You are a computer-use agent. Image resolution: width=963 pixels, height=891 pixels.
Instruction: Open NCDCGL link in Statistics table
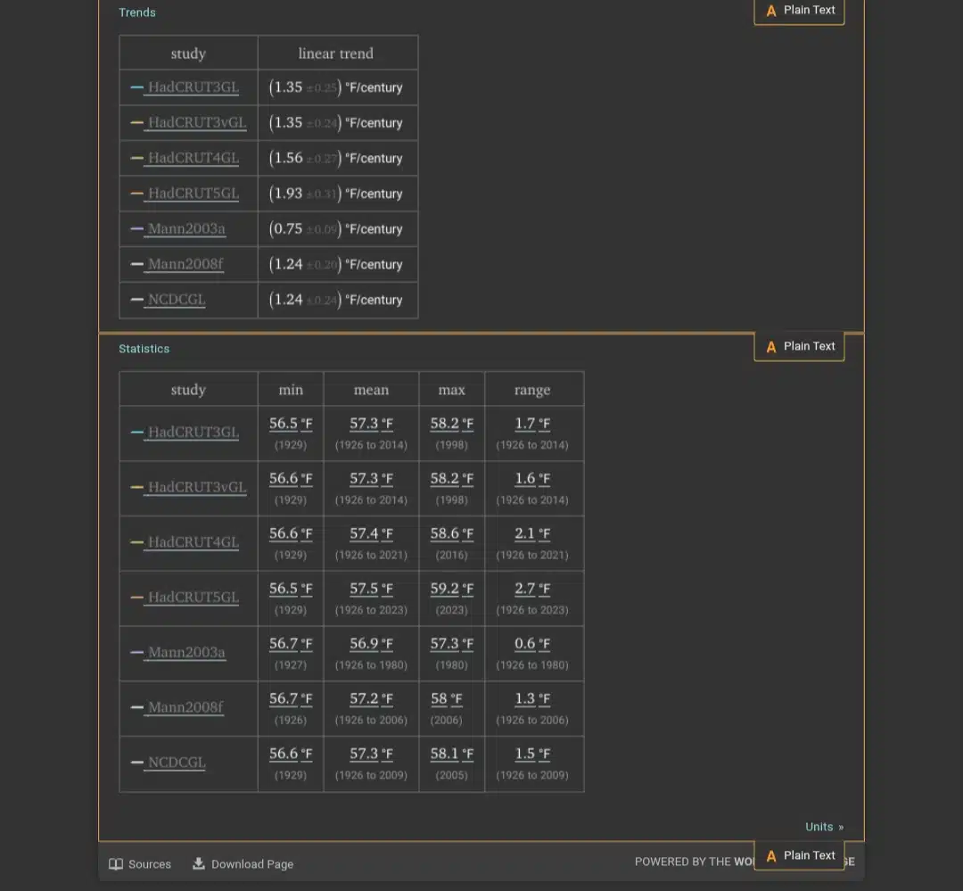(x=177, y=763)
